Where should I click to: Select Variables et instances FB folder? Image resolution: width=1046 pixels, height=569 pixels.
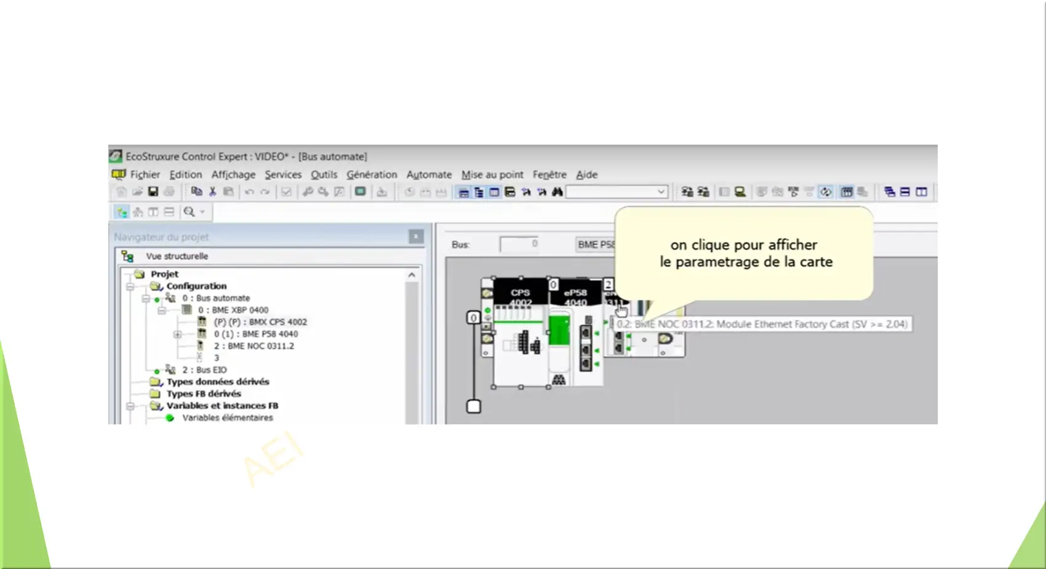tap(222, 406)
